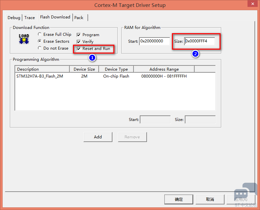The height and width of the screenshot is (210, 260).
Task: Click the On-chip Flash cell
Action: (x=116, y=76)
